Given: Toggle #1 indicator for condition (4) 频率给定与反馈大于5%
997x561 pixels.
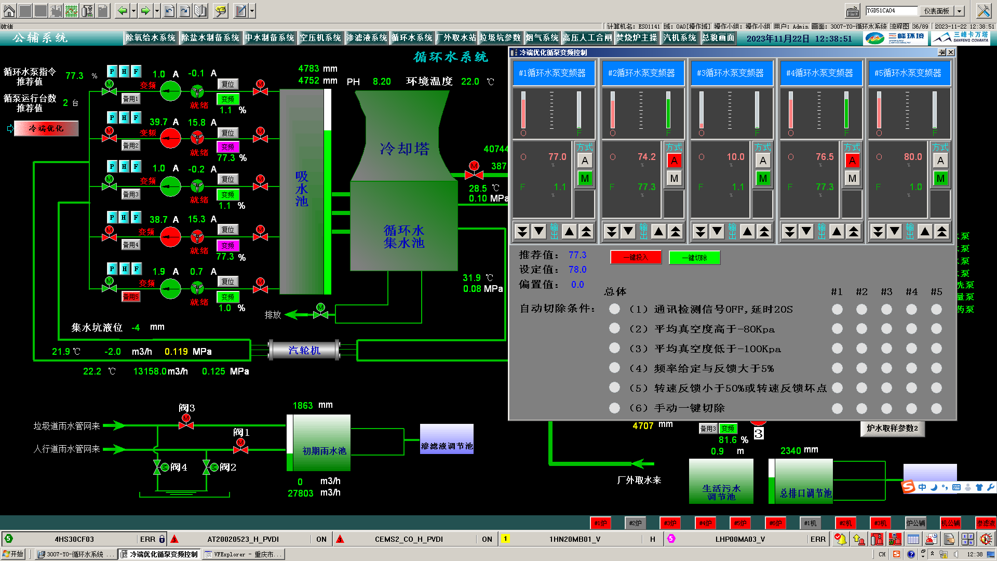Looking at the screenshot, I should tap(837, 368).
